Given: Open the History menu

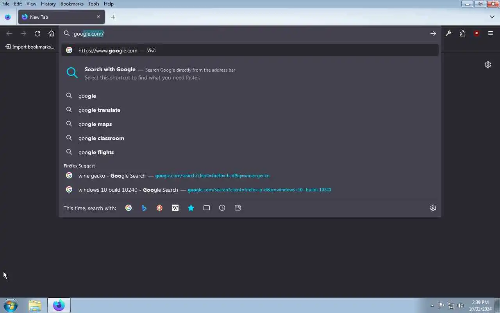Looking at the screenshot, I should [x=48, y=4].
